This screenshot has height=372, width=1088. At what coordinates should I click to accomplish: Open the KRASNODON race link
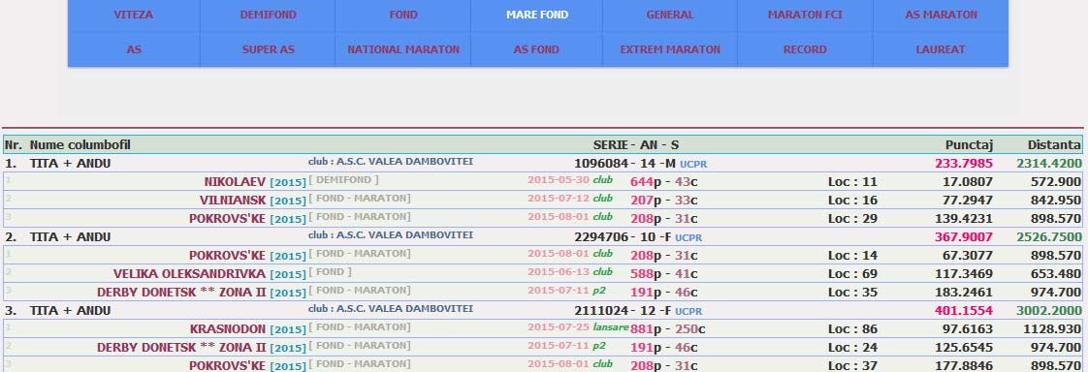pos(228,329)
